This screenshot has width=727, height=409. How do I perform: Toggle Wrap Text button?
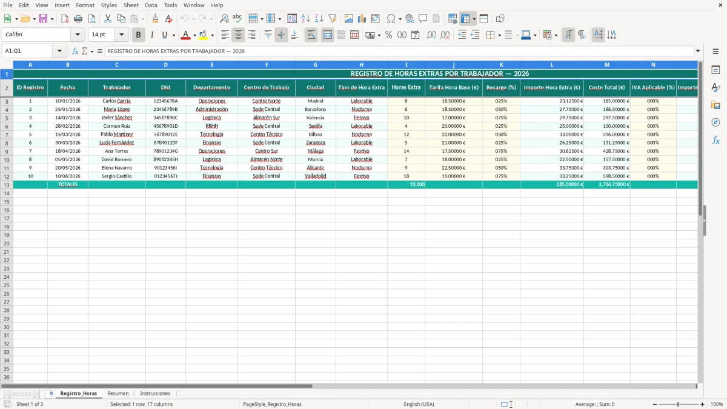[311, 35]
